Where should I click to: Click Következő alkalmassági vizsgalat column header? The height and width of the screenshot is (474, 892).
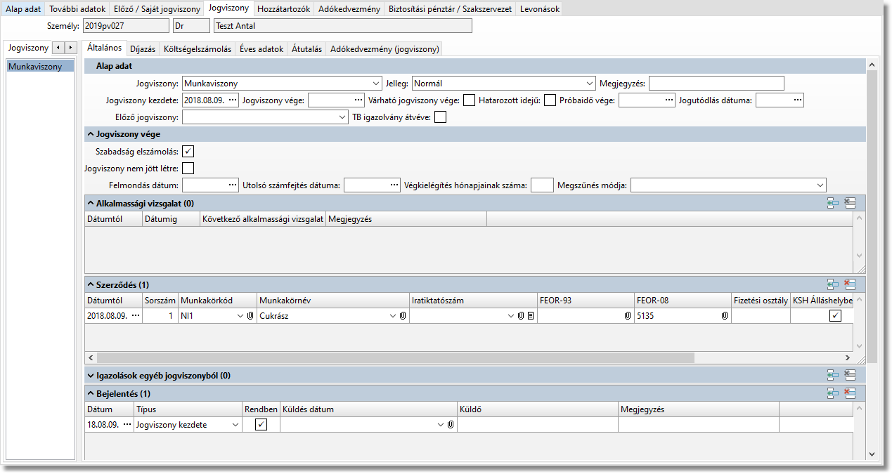[262, 219]
